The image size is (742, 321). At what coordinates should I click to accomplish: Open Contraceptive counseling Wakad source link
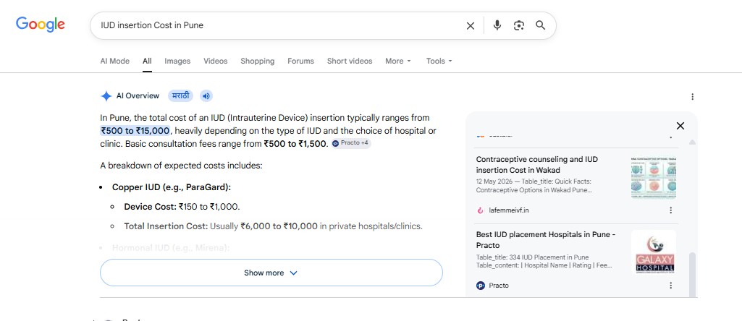pos(537,165)
